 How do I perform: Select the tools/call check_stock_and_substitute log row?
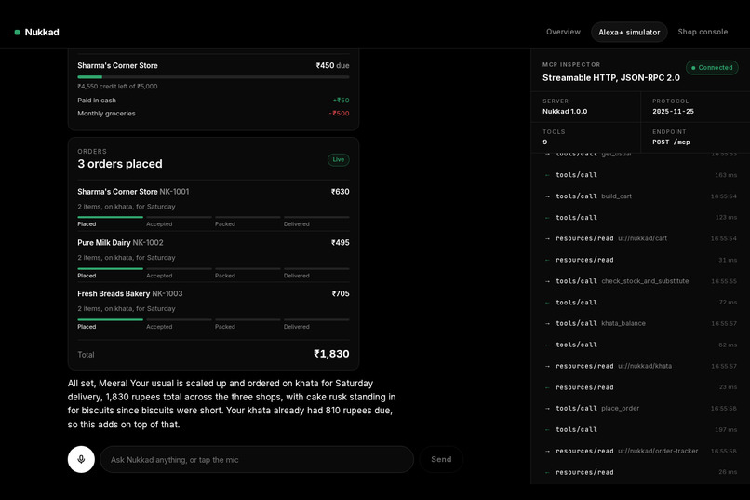coord(640,281)
